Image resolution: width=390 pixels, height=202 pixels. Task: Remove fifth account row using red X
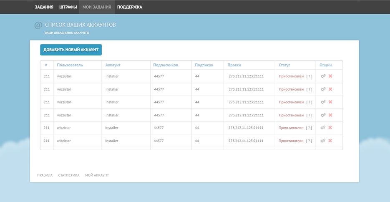[330, 128]
